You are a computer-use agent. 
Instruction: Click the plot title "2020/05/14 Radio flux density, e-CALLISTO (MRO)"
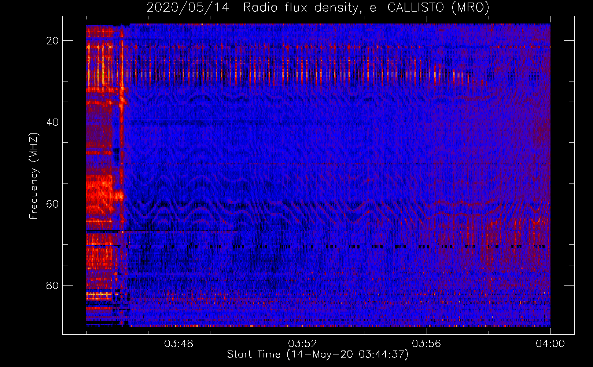tap(318, 7)
